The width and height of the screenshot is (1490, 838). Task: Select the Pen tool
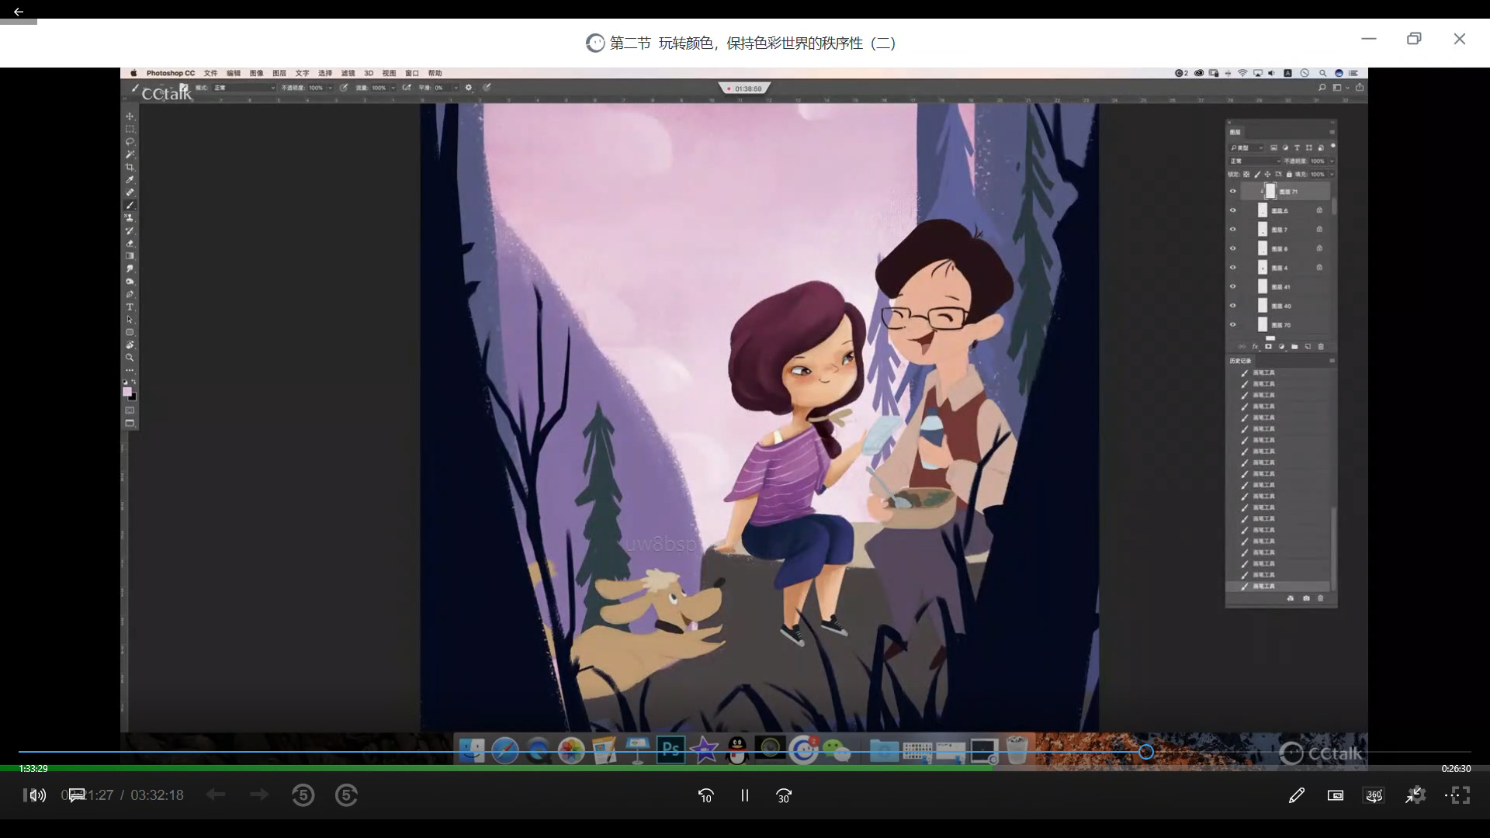point(130,294)
